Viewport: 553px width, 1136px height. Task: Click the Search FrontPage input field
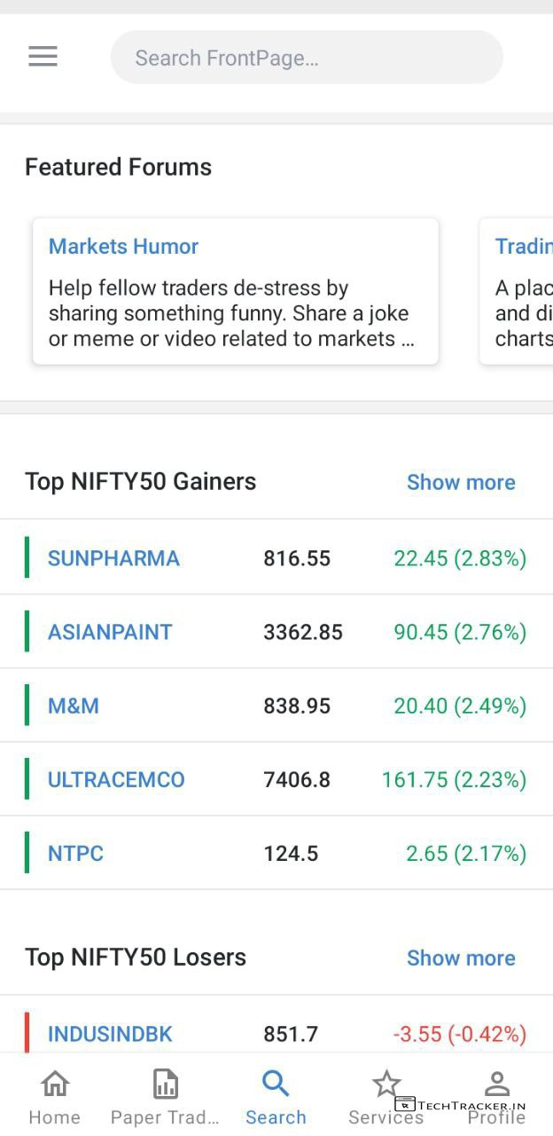pos(306,58)
